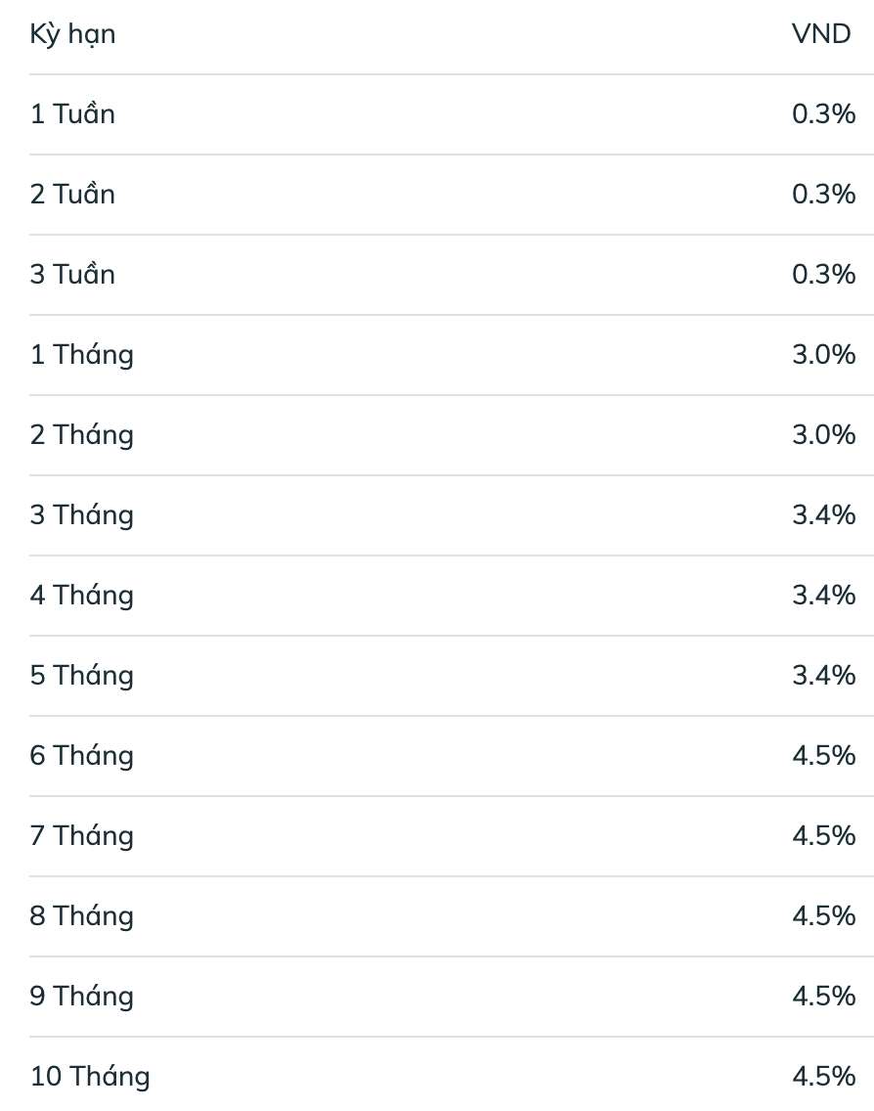Click the 0.3% rate for 3 Tuần
This screenshot has height=1111, width=874.
pos(823,275)
